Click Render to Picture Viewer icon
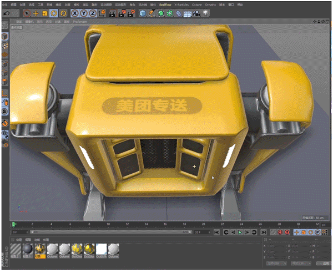The height and width of the screenshot is (272, 333). click(122, 13)
